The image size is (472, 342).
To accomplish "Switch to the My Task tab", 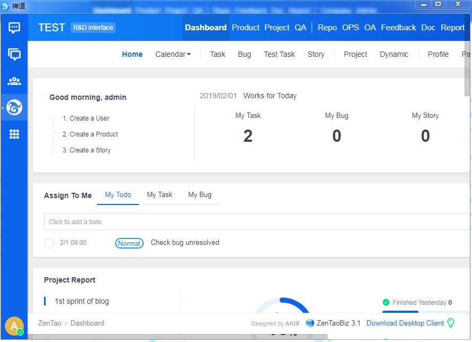I will click(160, 195).
